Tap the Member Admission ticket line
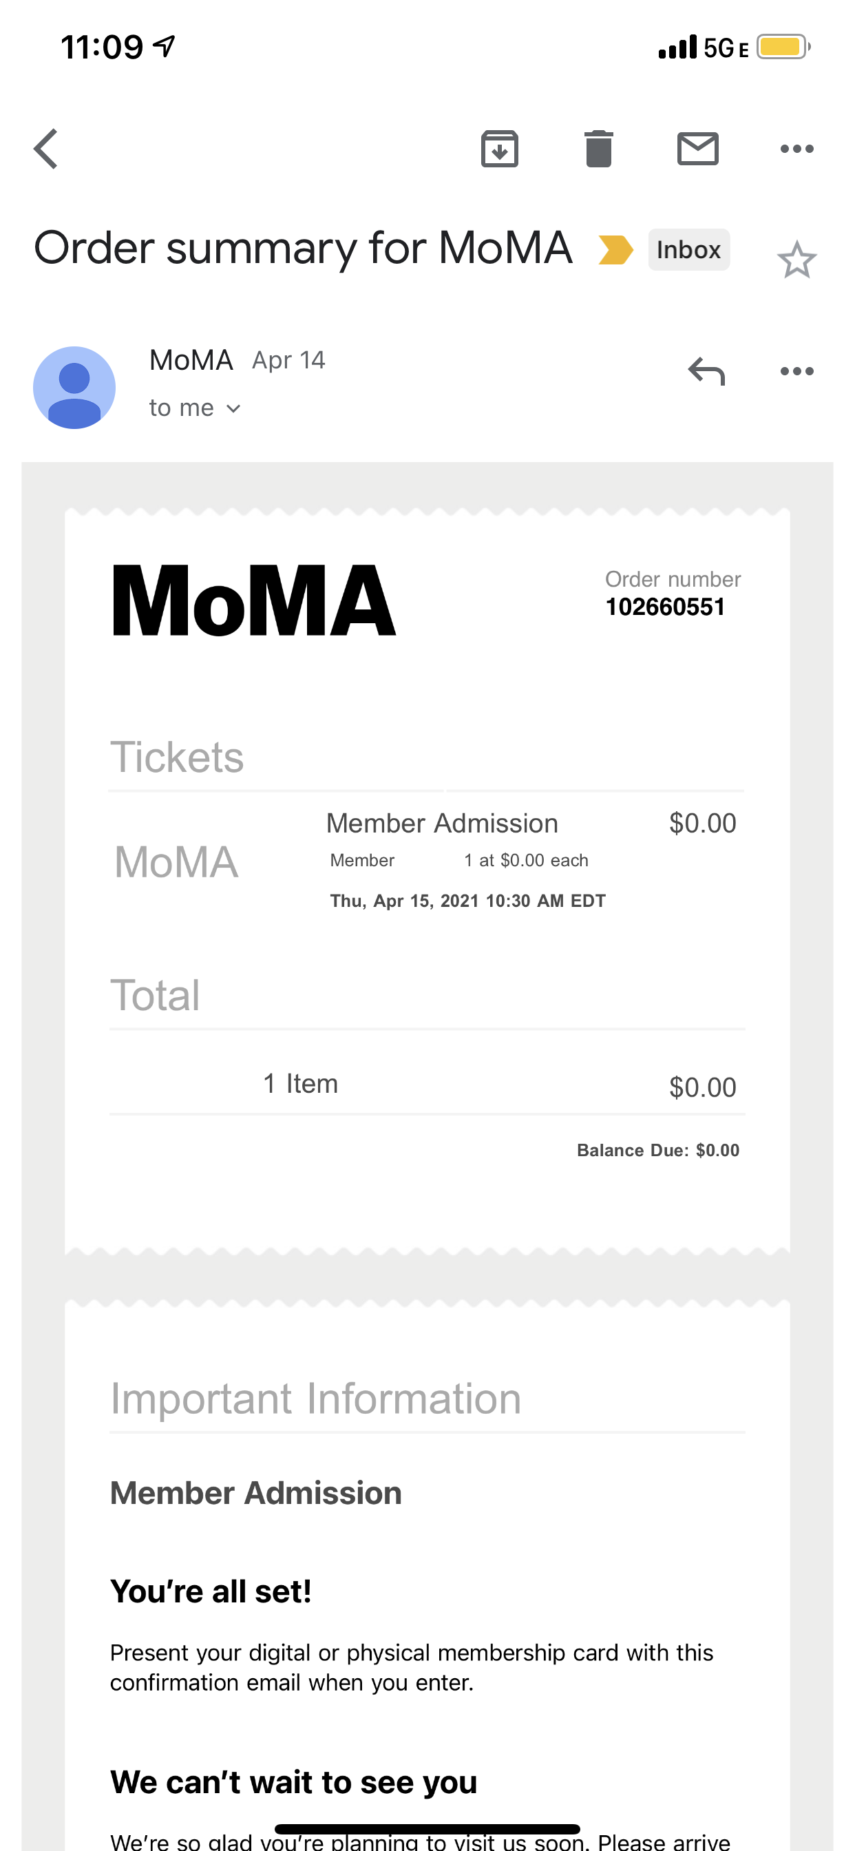This screenshot has height=1851, width=855. tap(442, 824)
